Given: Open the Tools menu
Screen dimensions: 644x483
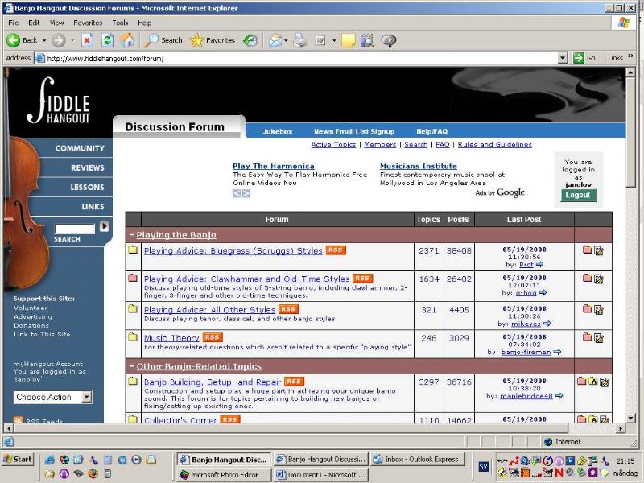Looking at the screenshot, I should point(120,23).
